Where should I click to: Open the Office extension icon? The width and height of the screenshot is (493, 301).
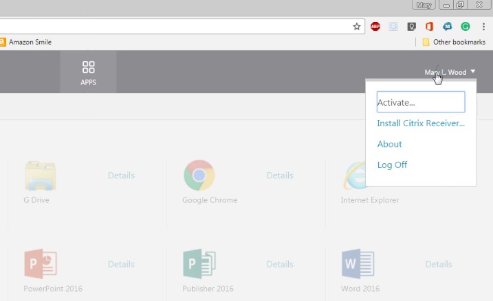[x=429, y=27]
